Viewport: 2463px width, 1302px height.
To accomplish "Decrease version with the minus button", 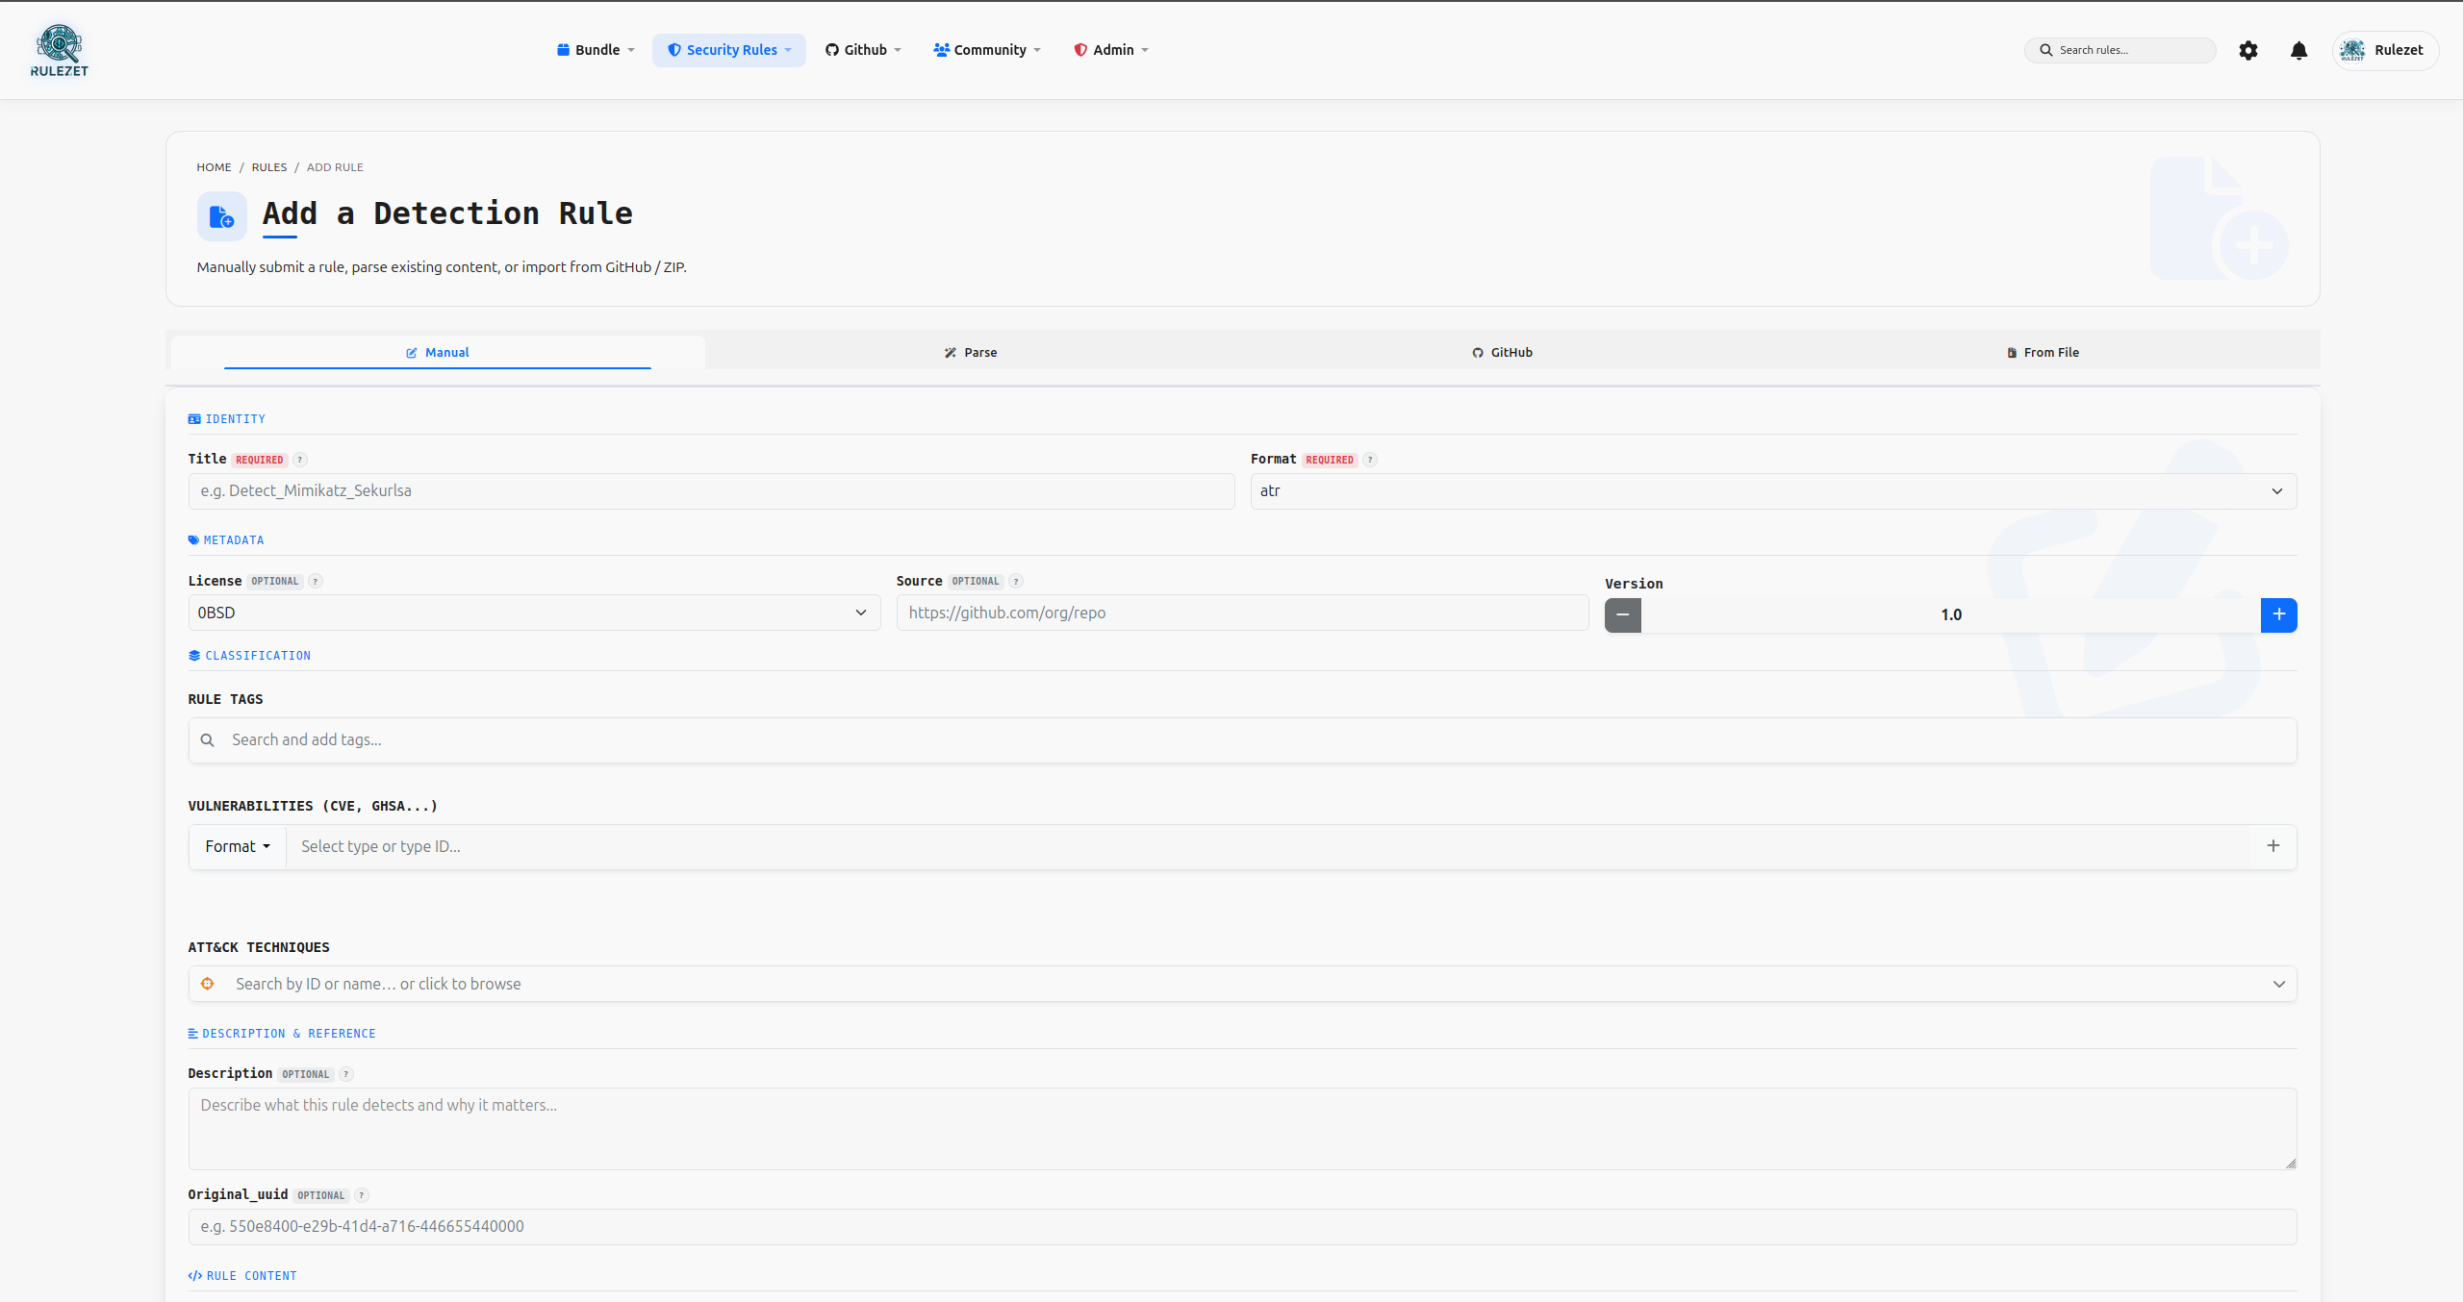I will (x=1623, y=614).
